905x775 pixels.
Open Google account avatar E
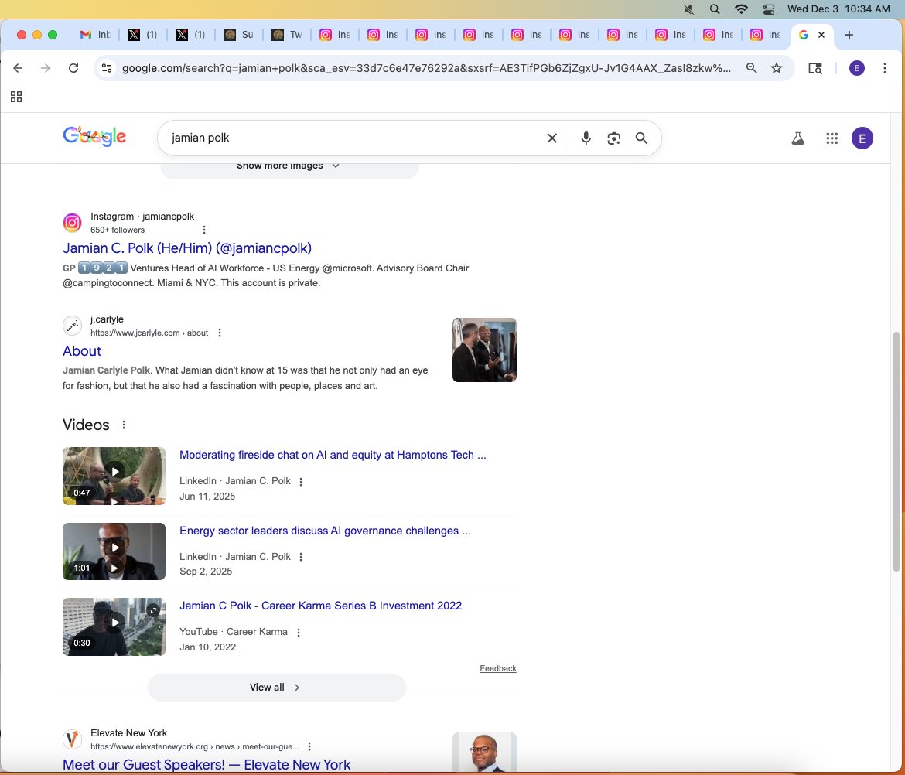click(x=862, y=138)
